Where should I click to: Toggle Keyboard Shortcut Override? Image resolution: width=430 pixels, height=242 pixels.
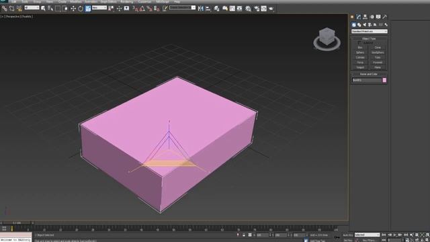(x=126, y=9)
